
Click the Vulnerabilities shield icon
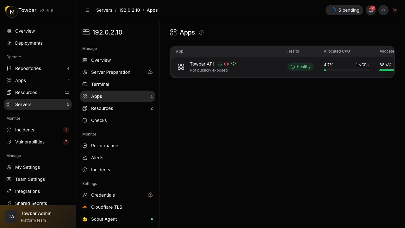coord(9,142)
